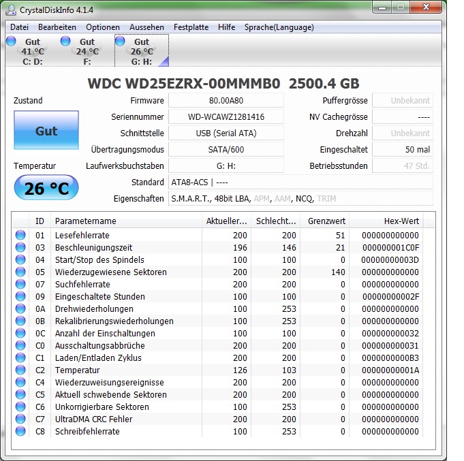Open the Festplatte menu
Screen dimensions: 464x461
coord(191,27)
